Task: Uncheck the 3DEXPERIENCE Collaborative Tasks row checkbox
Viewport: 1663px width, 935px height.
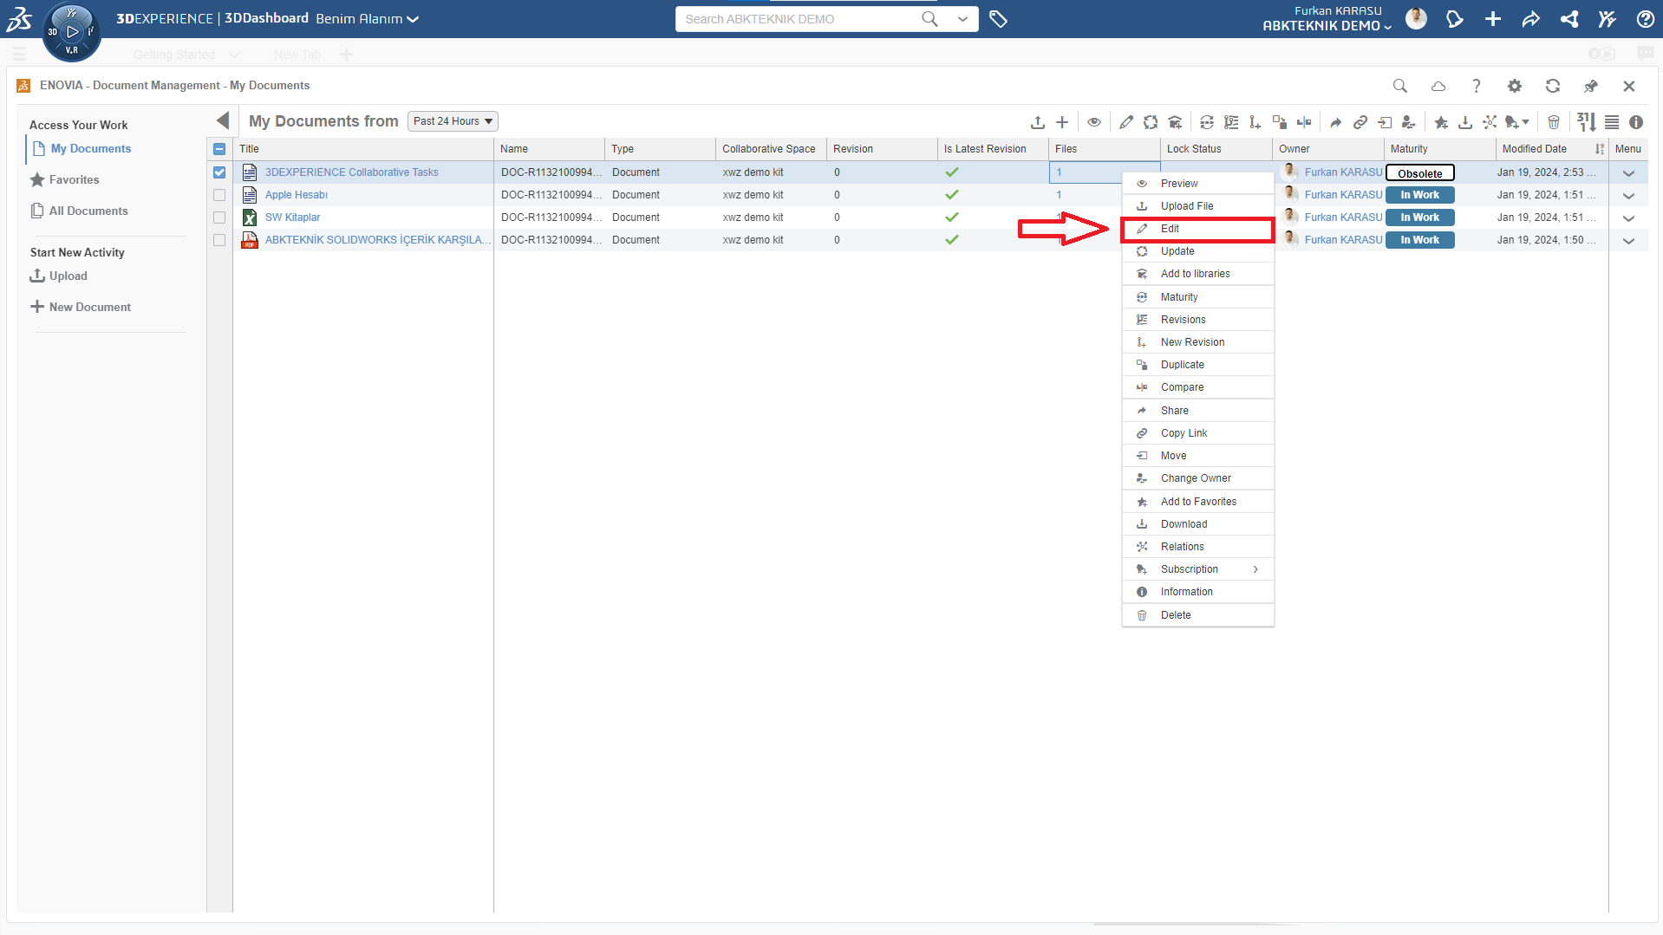Action: 219,172
